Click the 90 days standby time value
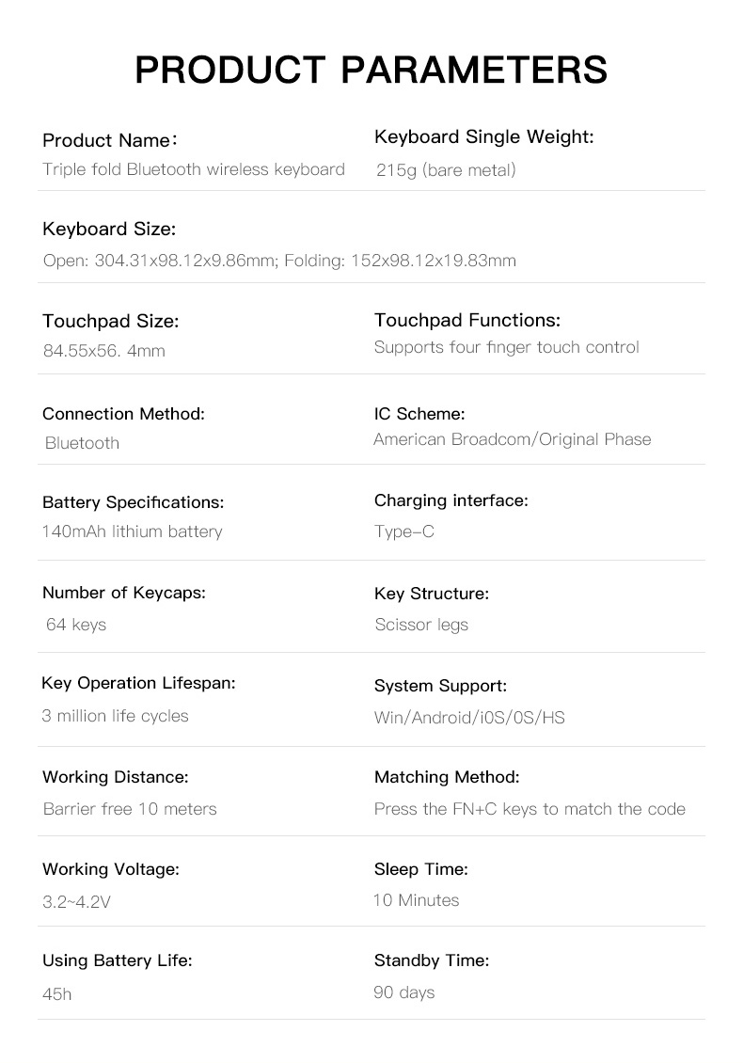This screenshot has height=1063, width=743. [403, 992]
